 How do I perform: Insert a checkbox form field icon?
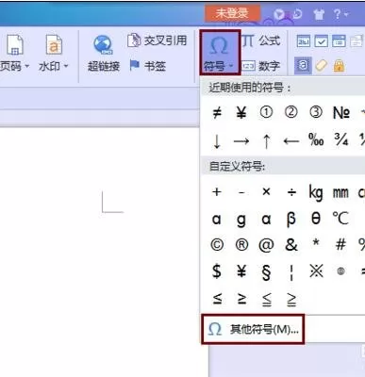(x=321, y=41)
